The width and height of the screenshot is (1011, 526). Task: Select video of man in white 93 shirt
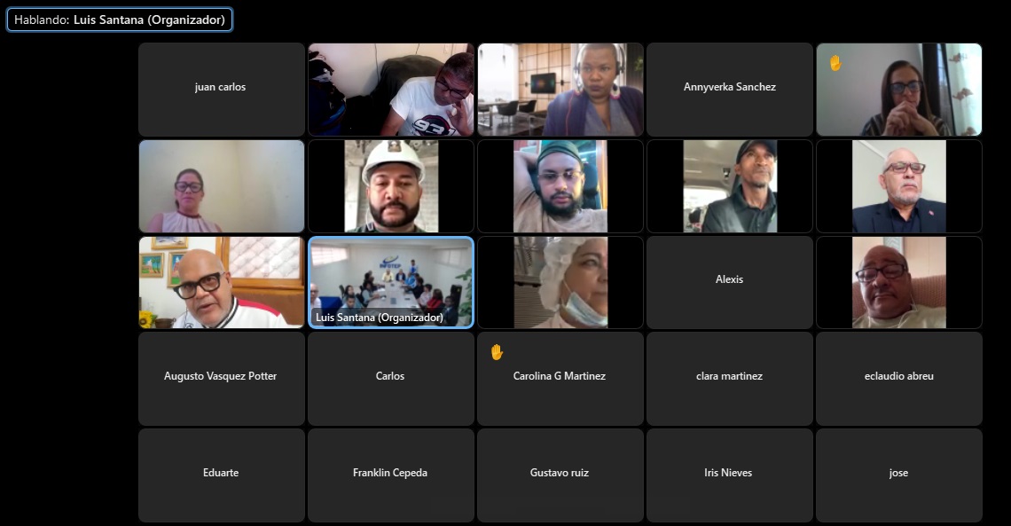click(391, 90)
